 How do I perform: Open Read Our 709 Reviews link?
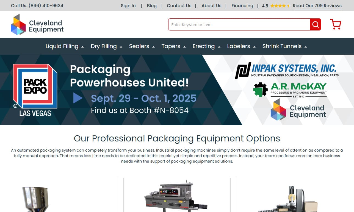click(317, 6)
